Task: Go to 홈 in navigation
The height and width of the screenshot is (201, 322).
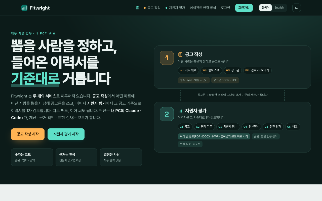Action: pyautogui.click(x=137, y=8)
